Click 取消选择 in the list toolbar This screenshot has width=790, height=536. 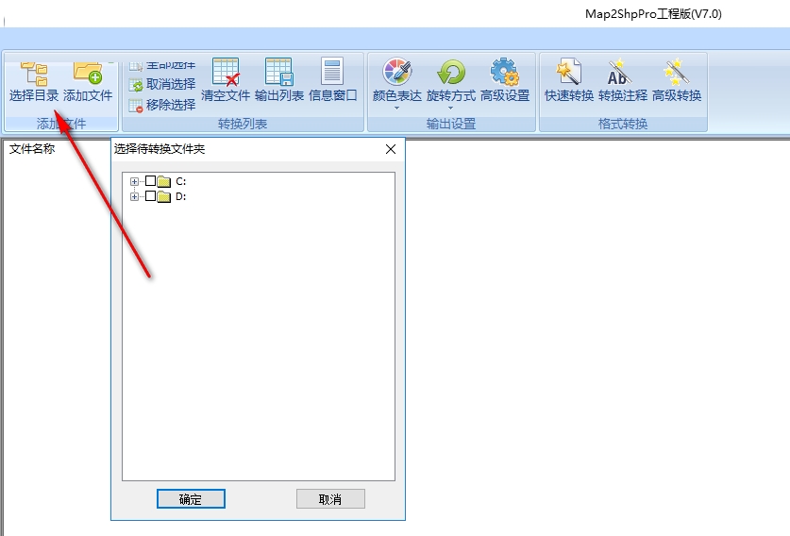[x=162, y=85]
